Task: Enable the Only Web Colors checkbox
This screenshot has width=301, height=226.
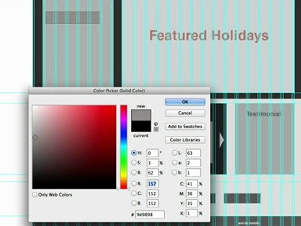Action: point(35,195)
